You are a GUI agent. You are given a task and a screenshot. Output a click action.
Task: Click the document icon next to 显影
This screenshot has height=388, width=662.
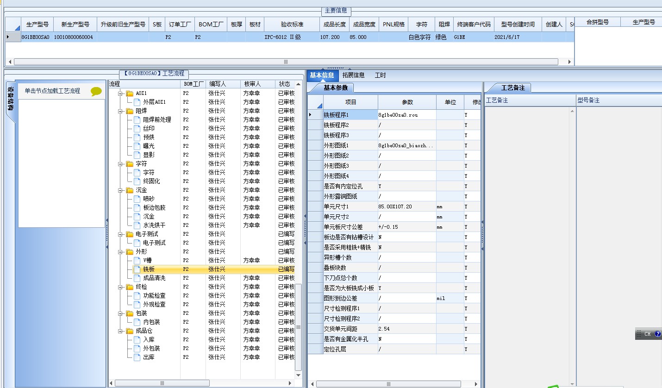pyautogui.click(x=137, y=155)
